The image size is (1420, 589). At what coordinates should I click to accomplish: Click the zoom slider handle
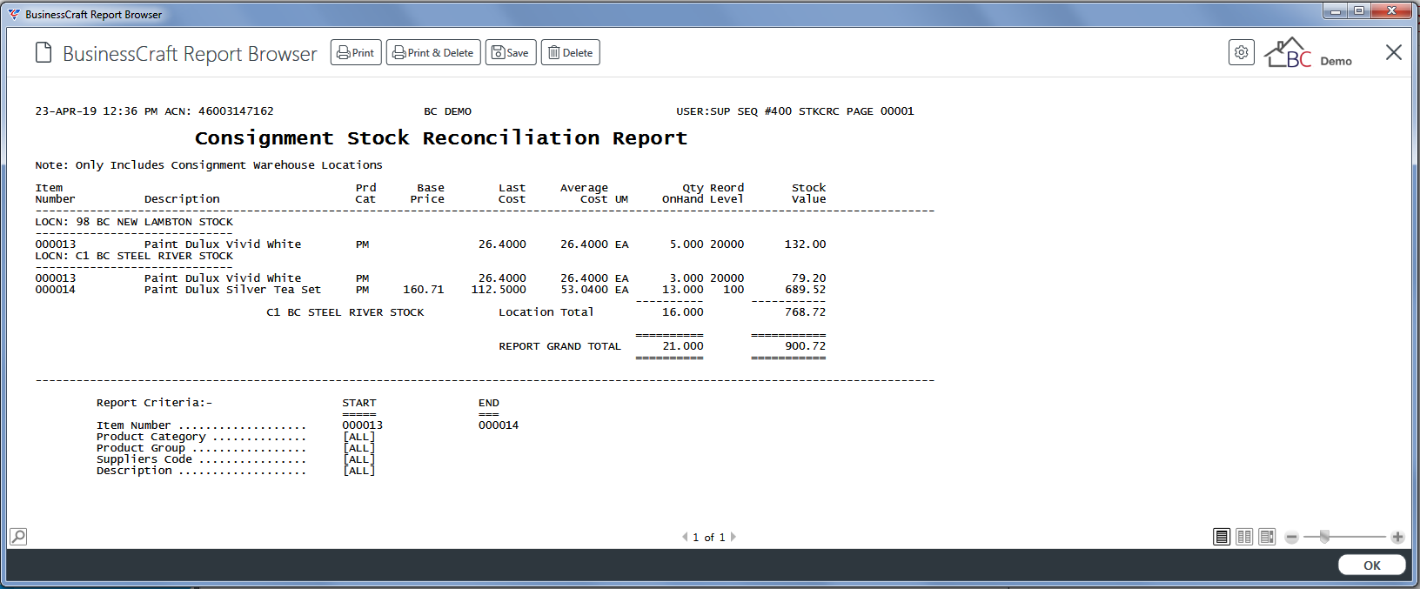click(x=1324, y=537)
